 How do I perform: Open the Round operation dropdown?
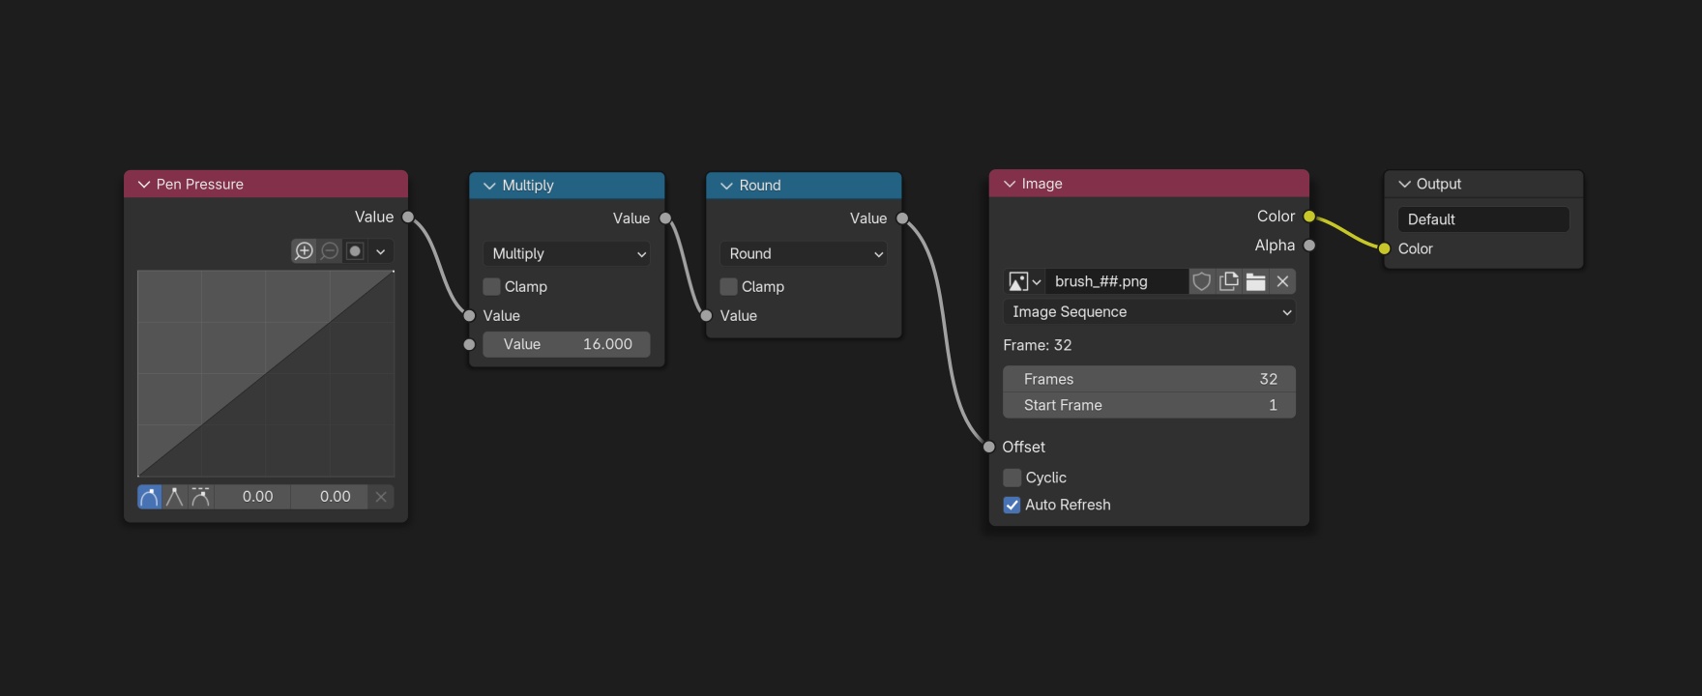[x=804, y=254]
